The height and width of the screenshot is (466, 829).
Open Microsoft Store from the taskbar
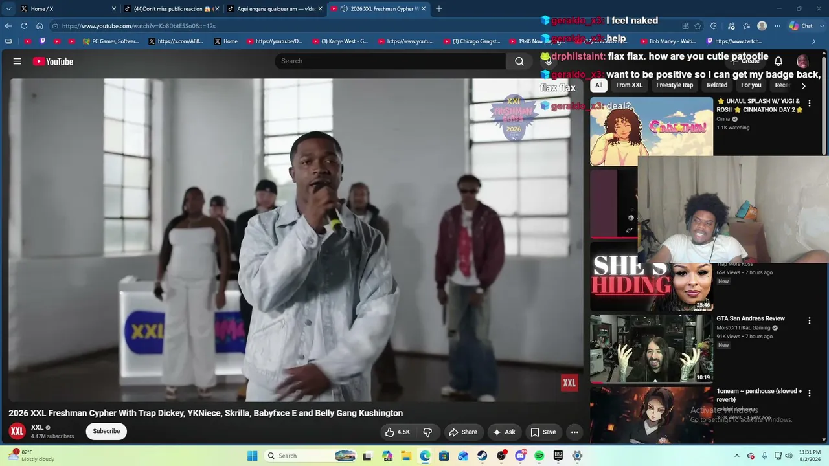pos(444,456)
